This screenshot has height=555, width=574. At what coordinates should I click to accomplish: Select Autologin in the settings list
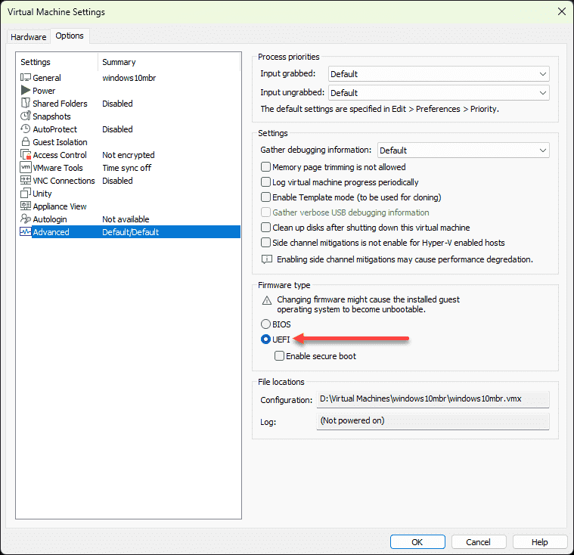coord(130,219)
